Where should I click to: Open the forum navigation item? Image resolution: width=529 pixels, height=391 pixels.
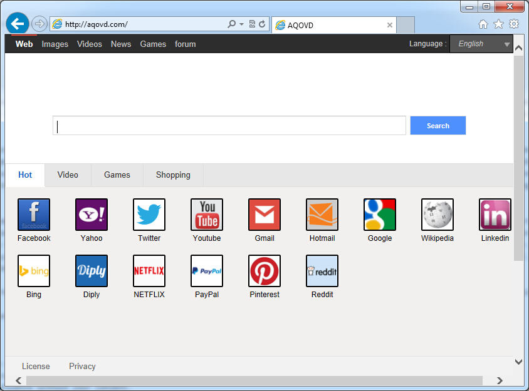186,44
